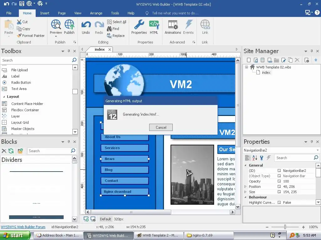
Task: Open page properties gear icon in Site Manager
Action: (307, 60)
